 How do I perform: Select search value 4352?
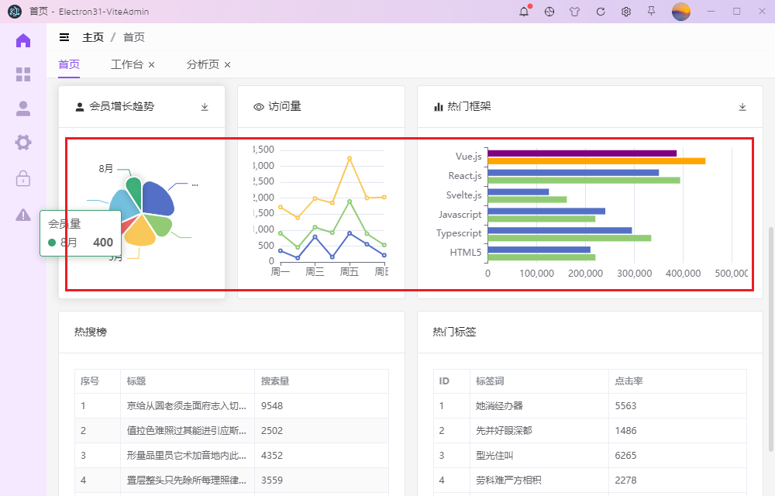pyautogui.click(x=272, y=455)
